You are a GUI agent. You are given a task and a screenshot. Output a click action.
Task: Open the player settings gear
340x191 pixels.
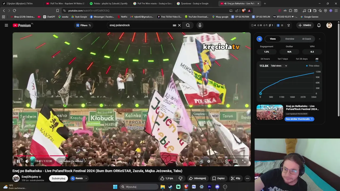point(227,161)
